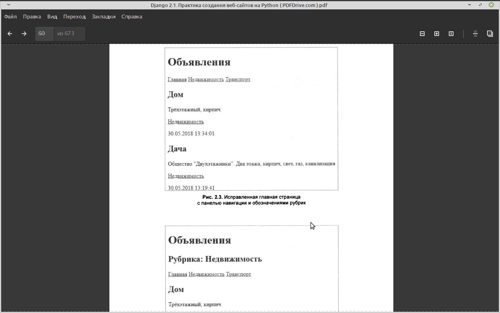Click 'Главная' link in the lower figure

pyautogui.click(x=178, y=274)
